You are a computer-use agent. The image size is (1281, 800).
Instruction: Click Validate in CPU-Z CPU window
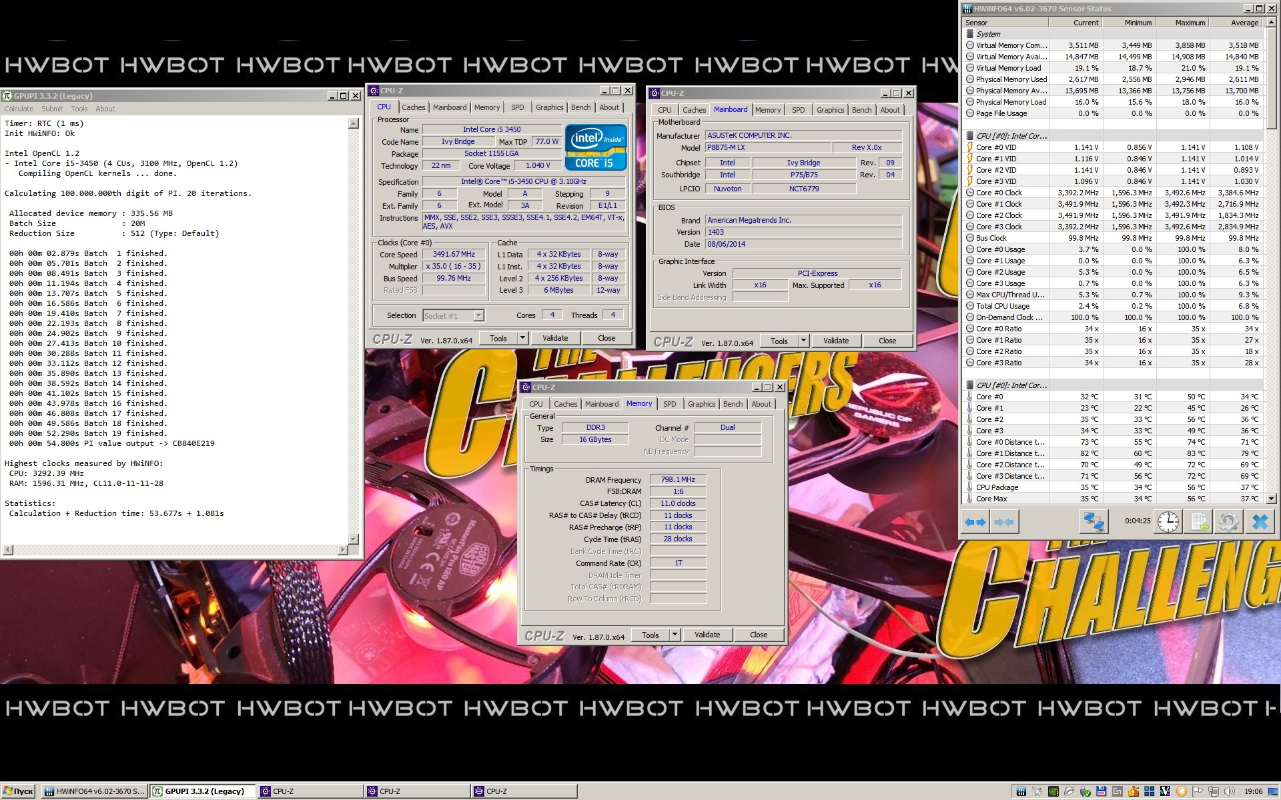[555, 338]
